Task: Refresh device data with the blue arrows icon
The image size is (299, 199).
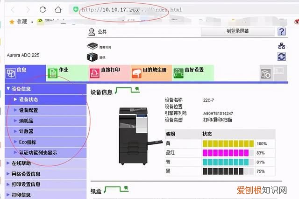Action: coord(281,57)
